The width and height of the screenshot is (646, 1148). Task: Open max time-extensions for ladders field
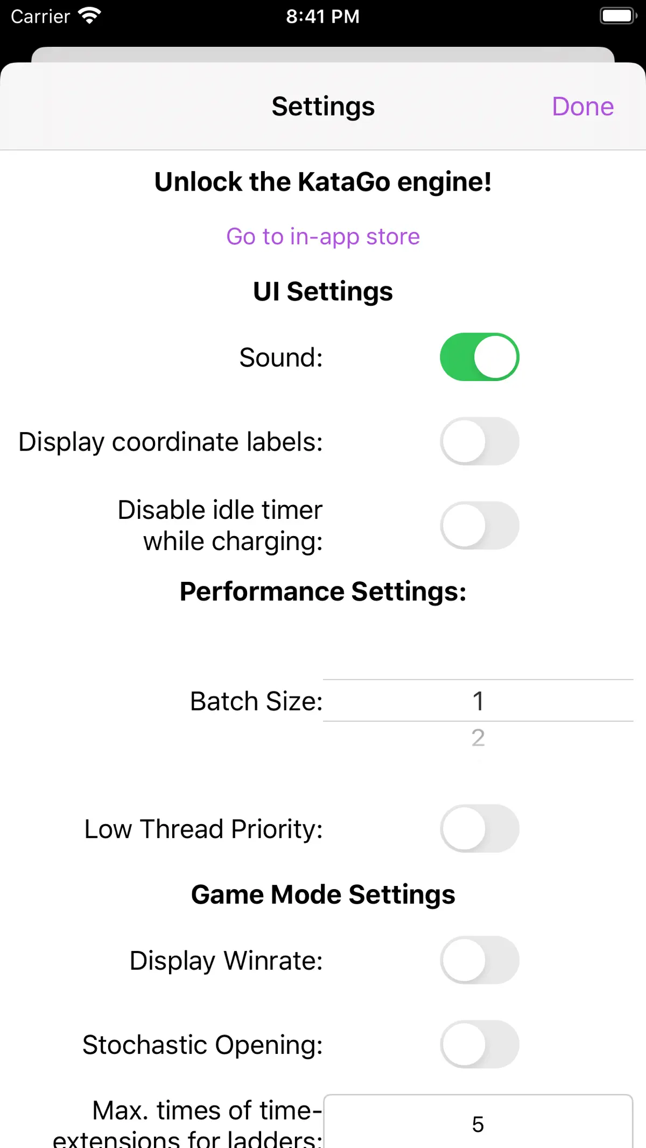click(x=478, y=1122)
